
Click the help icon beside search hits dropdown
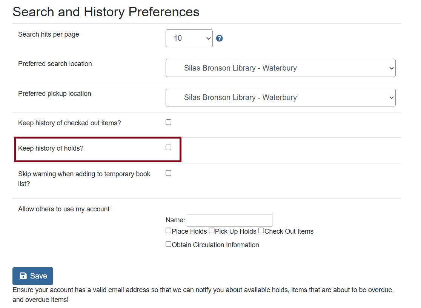click(219, 38)
